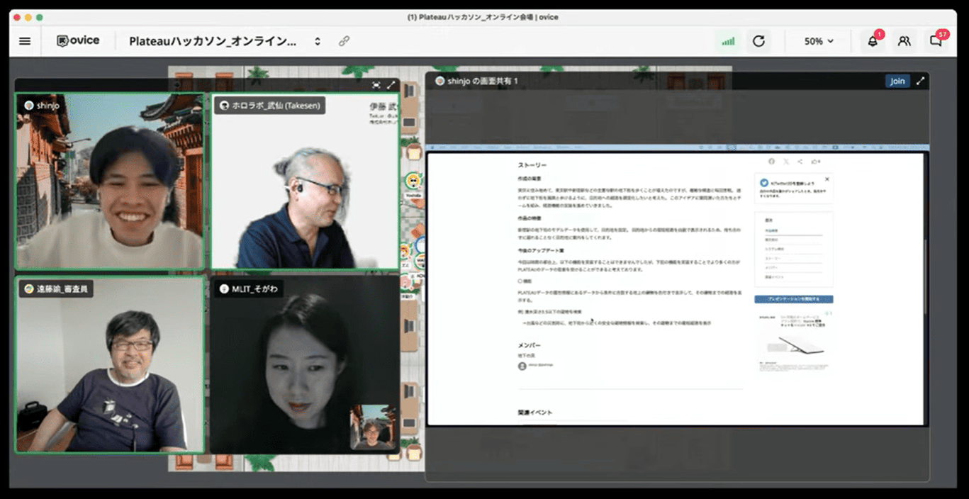Close the Twitter prompt card in shared page
Viewport: 969px width, 499px height.
[x=827, y=179]
